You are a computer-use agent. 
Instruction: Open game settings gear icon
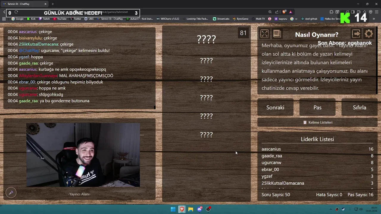(x=368, y=34)
